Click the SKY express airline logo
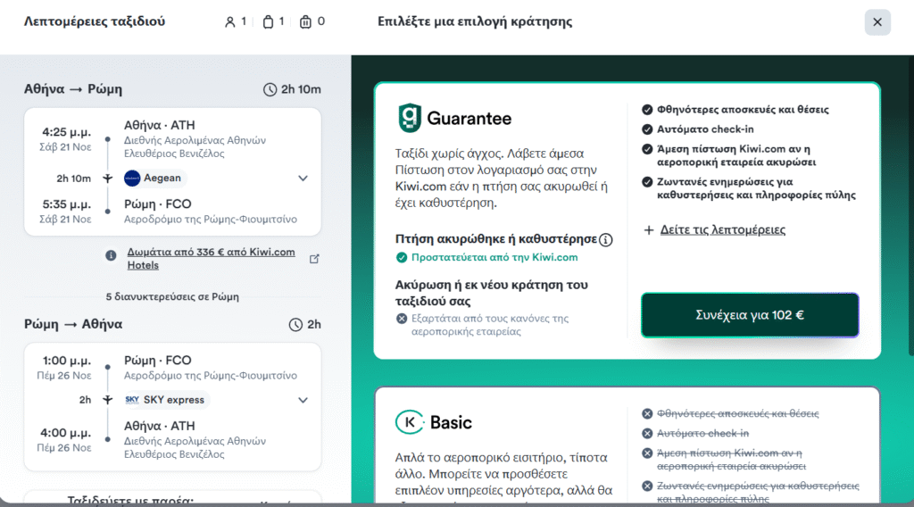The height and width of the screenshot is (507, 914). point(132,400)
